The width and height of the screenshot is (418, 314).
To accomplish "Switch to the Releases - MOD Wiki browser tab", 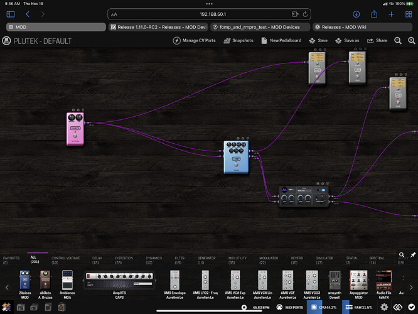I will pyautogui.click(x=362, y=27).
